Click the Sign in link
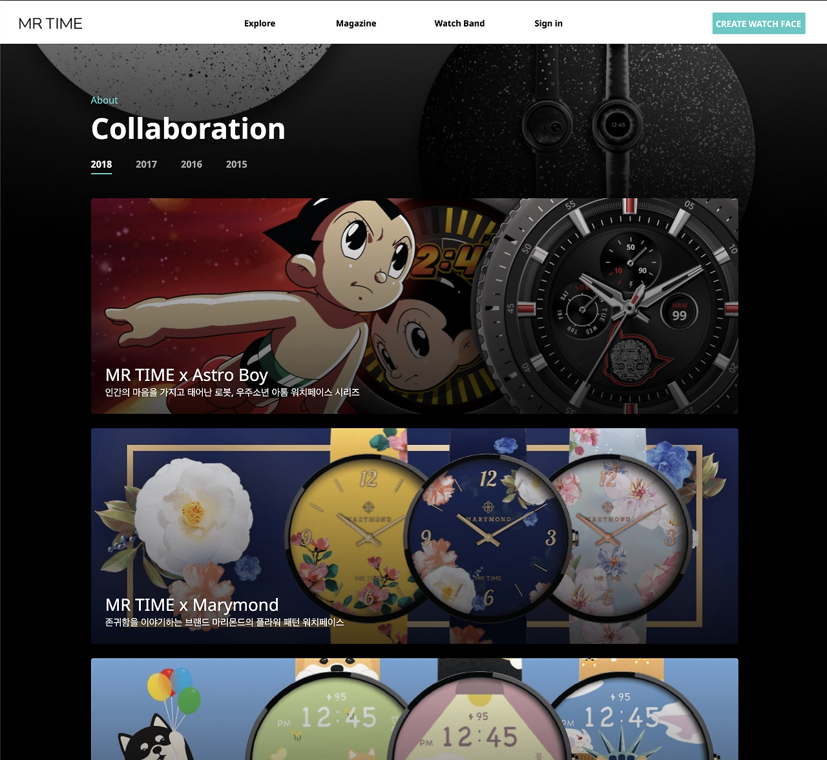Image resolution: width=827 pixels, height=760 pixels. [x=549, y=23]
